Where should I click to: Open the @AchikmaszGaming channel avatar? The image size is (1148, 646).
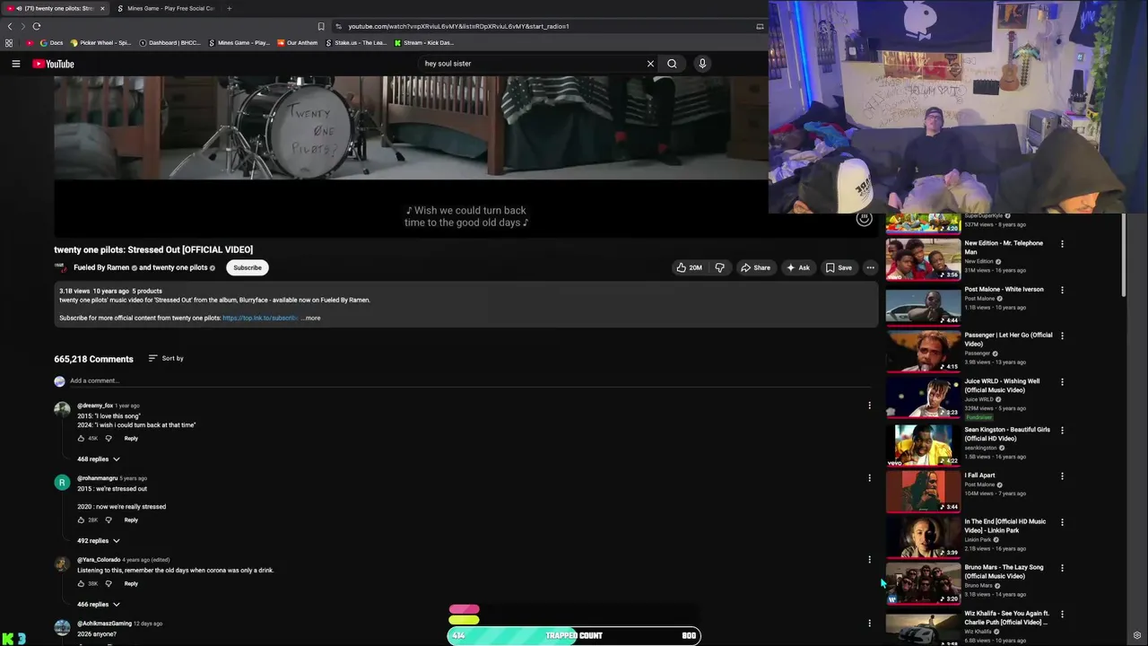click(x=62, y=627)
